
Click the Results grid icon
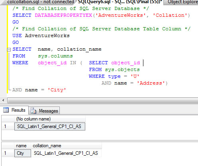point(6,110)
